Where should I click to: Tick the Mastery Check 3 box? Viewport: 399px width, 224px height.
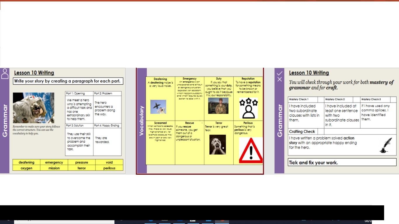coord(393,99)
